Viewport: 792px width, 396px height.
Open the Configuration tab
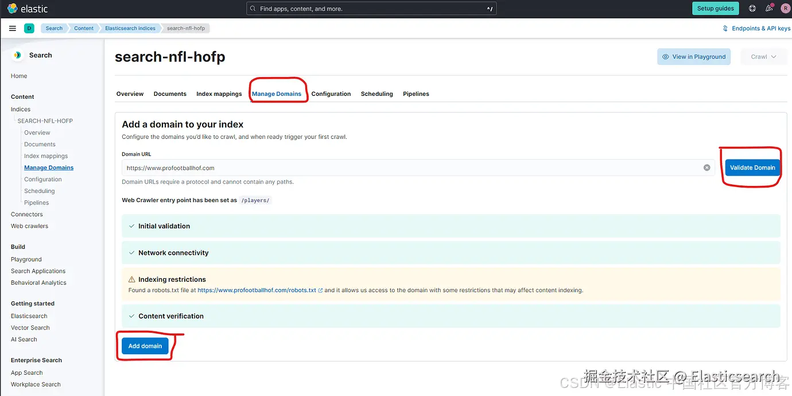tap(331, 94)
